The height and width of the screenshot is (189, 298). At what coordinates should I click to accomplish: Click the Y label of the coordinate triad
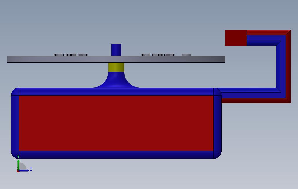18,157
